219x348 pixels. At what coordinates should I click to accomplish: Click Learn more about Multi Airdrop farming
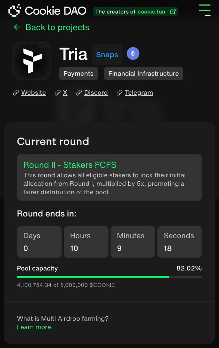pyautogui.click(x=34, y=327)
